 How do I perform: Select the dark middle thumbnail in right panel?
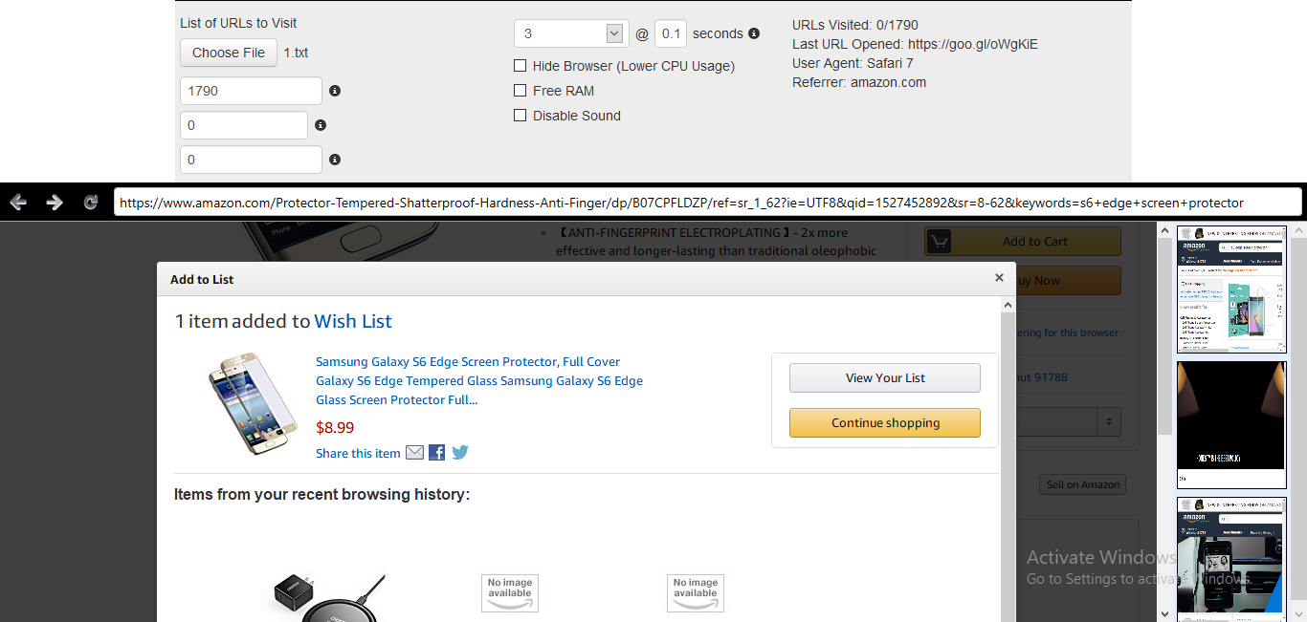point(1231,425)
